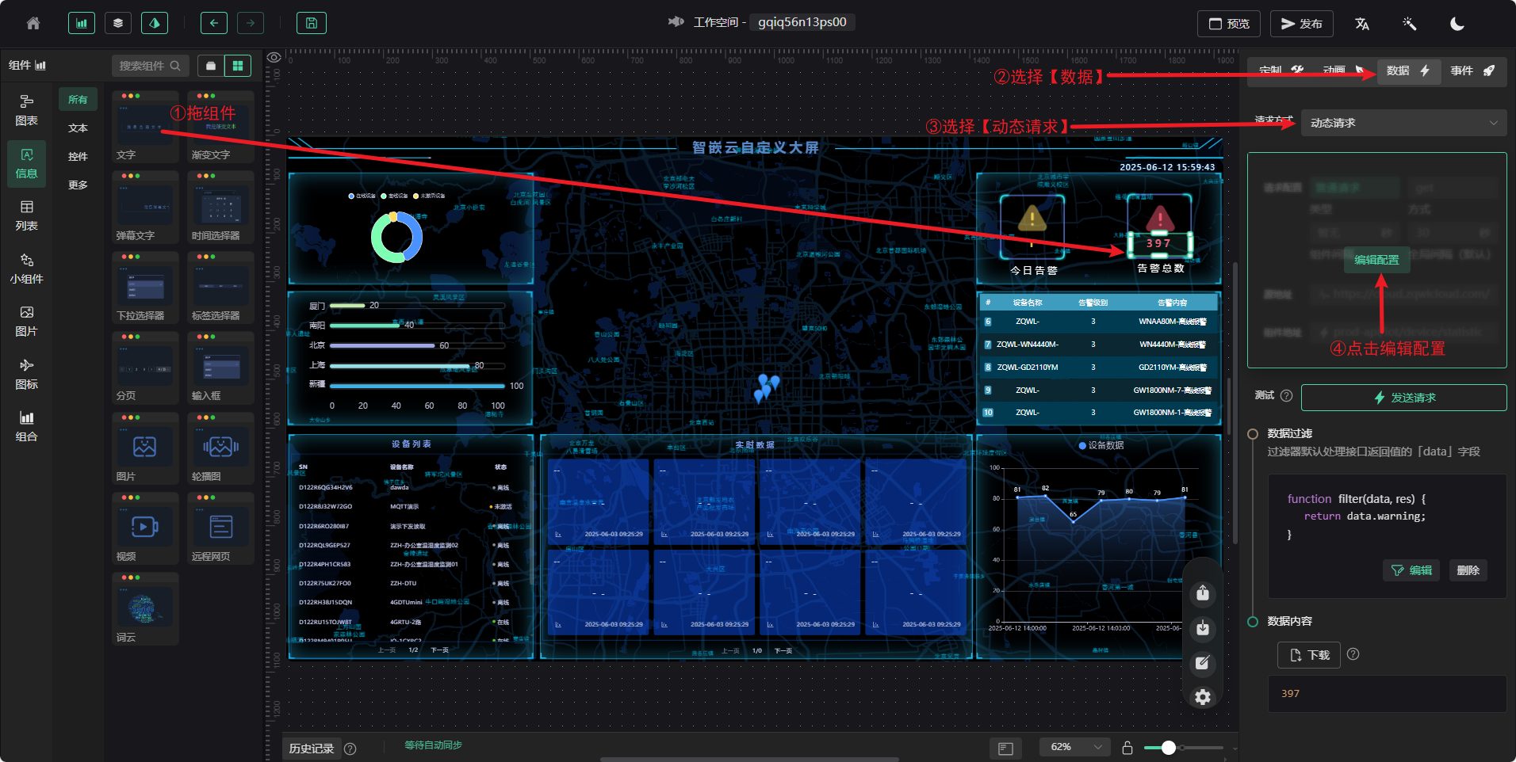The width and height of the screenshot is (1516, 762).
Task: Toggle canvas visibility eye icon
Action: point(274,58)
